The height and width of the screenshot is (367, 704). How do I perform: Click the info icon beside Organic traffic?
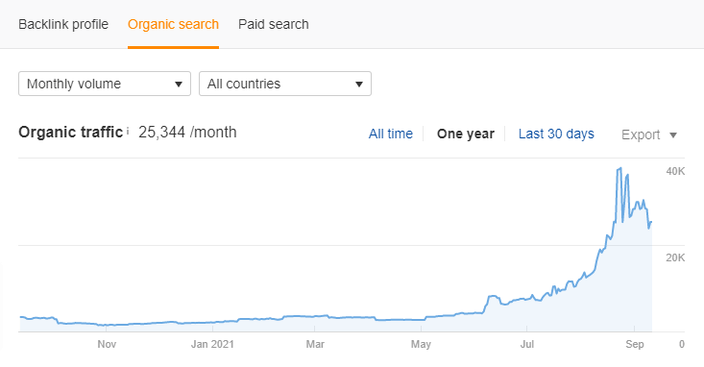[128, 131]
